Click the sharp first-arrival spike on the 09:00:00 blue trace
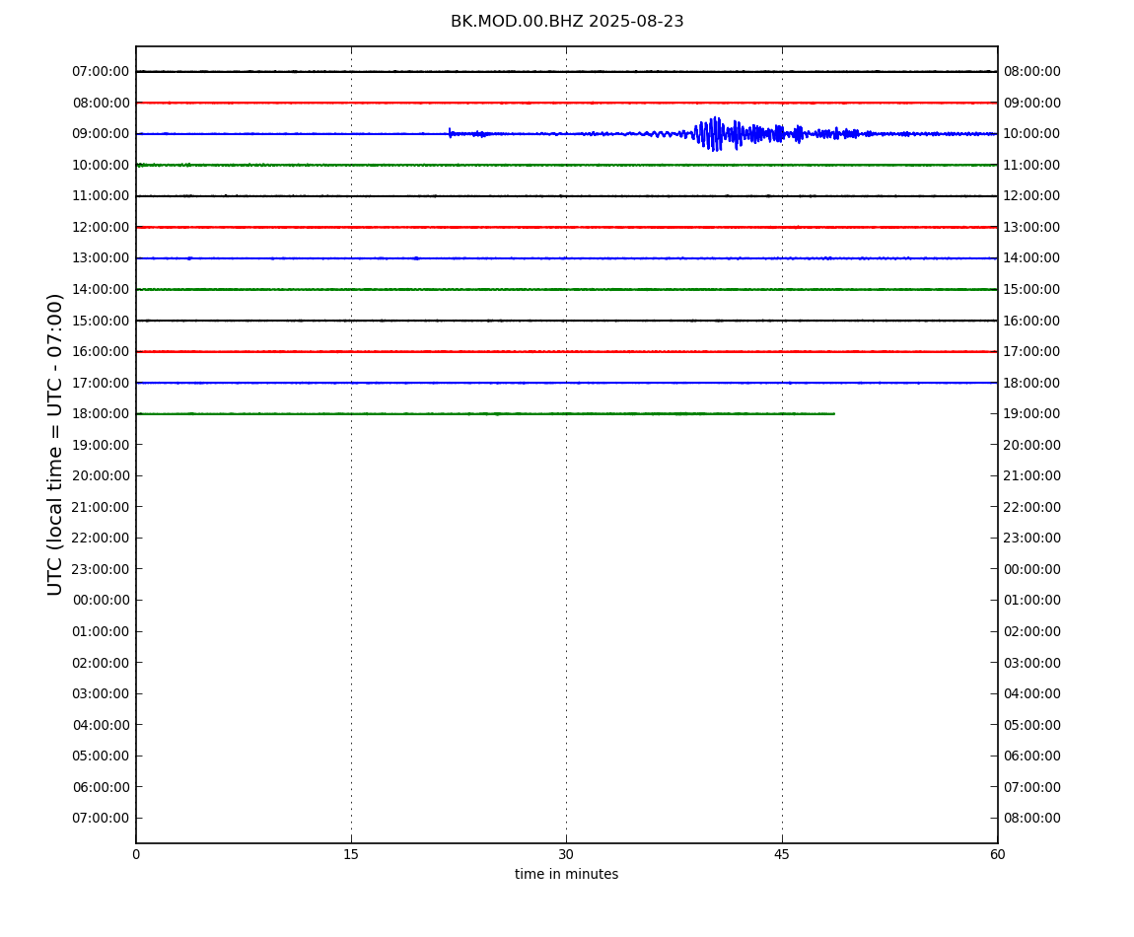Image resolution: width=1134 pixels, height=937 pixels. tap(450, 133)
